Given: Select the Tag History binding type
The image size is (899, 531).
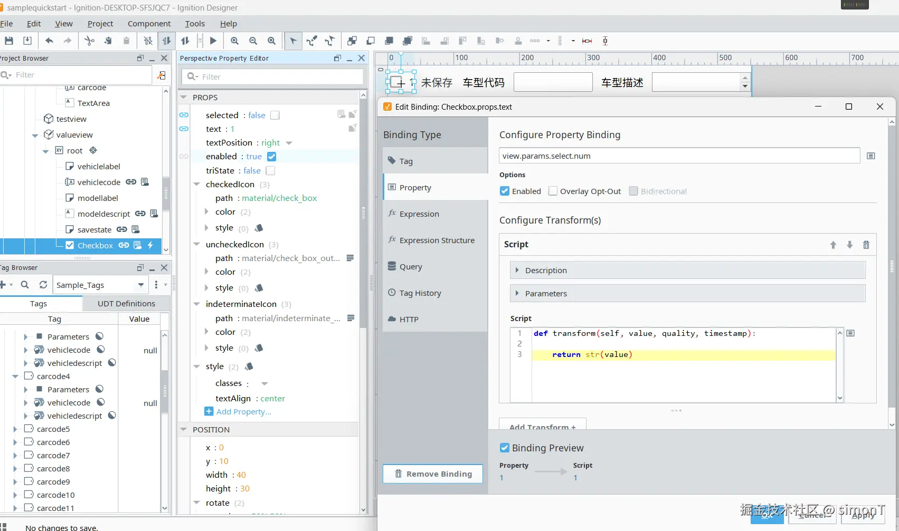Looking at the screenshot, I should click(436, 293).
